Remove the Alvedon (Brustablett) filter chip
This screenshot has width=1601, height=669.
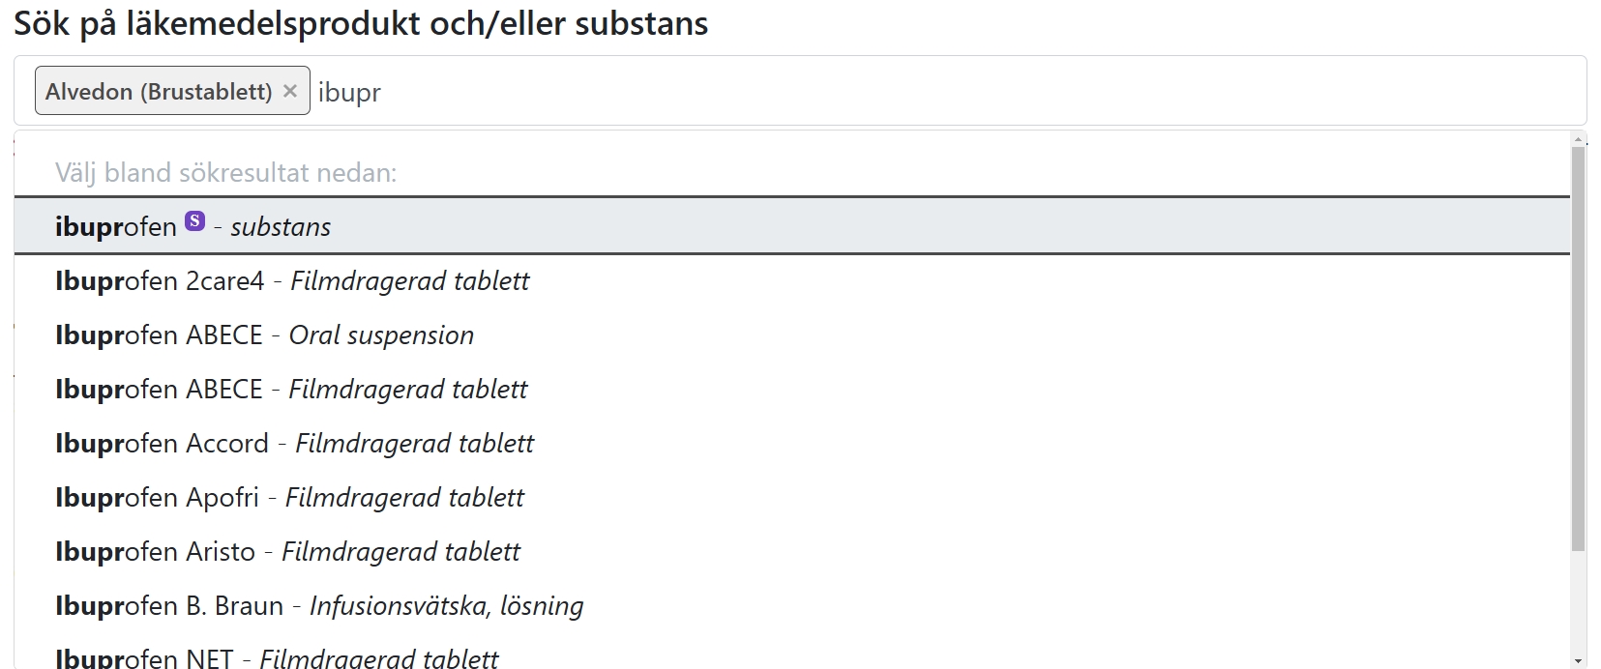[290, 90]
